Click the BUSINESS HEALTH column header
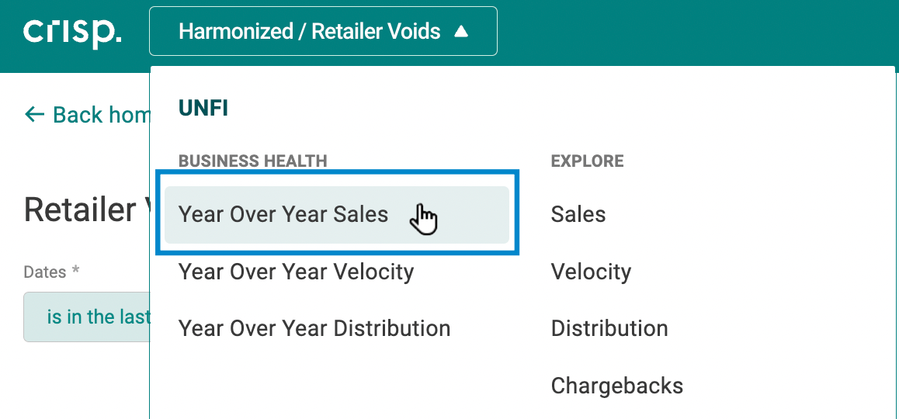 tap(252, 161)
